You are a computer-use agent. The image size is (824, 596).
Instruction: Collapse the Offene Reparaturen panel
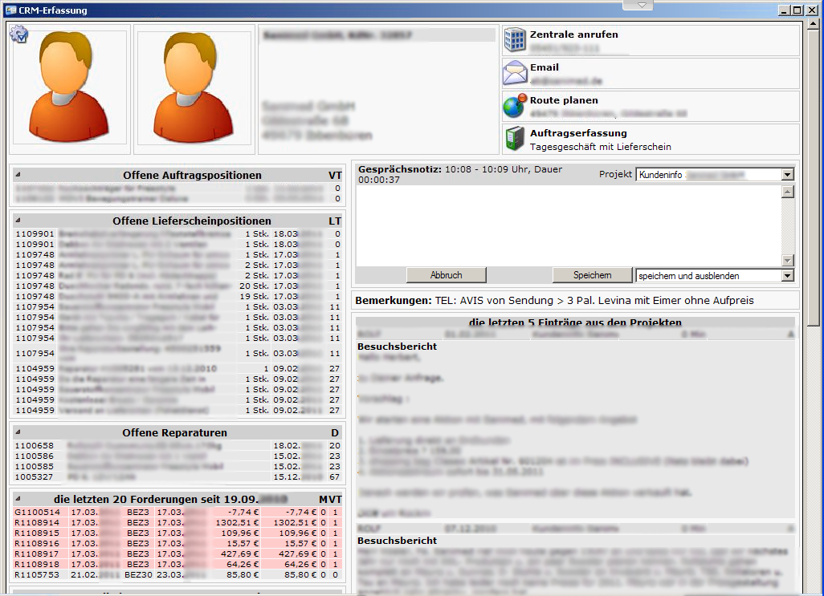(x=18, y=432)
